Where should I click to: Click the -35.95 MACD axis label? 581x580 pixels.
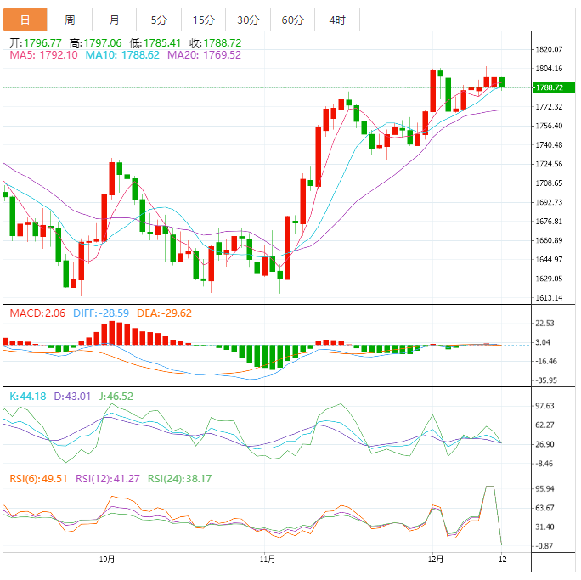tap(546, 380)
